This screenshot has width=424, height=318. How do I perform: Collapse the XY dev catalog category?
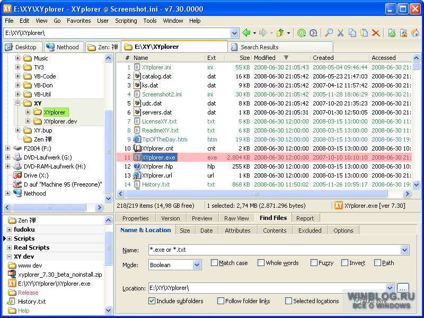(x=9, y=257)
